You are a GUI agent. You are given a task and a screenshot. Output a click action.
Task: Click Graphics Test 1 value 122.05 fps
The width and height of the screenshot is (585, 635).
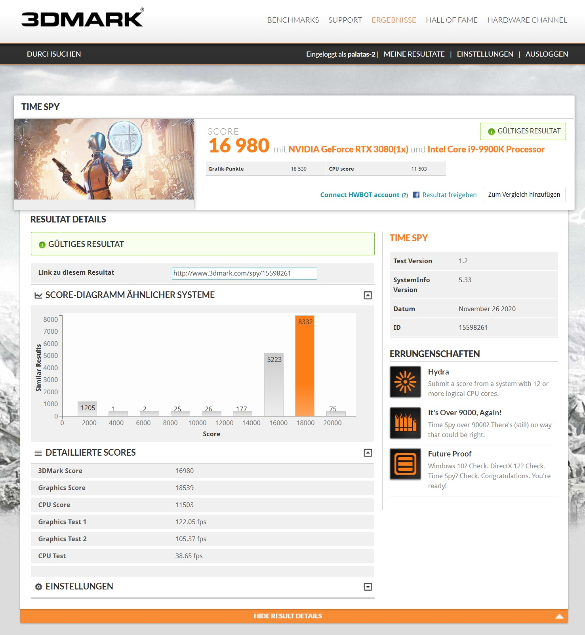coord(191,522)
